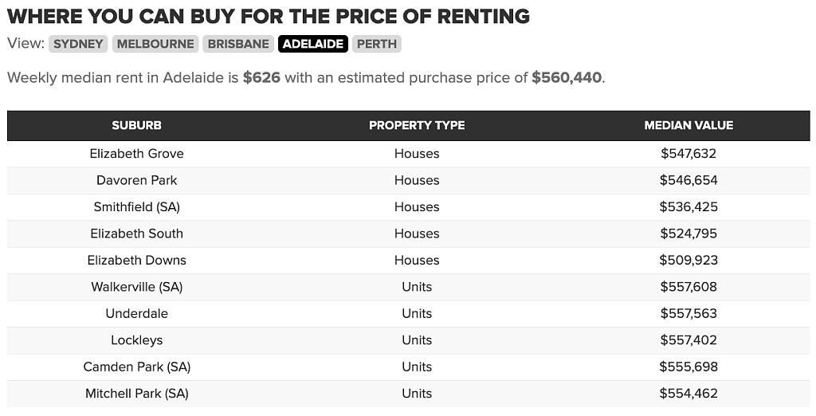Click the Underdale suburb name
Screen dimensions: 816x416
136,313
